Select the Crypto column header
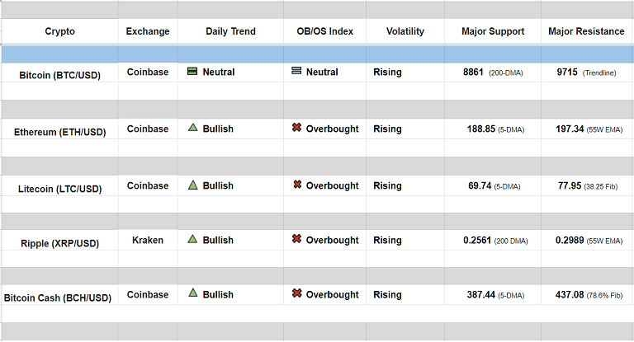Screen dimensions: 634x342 pos(59,31)
